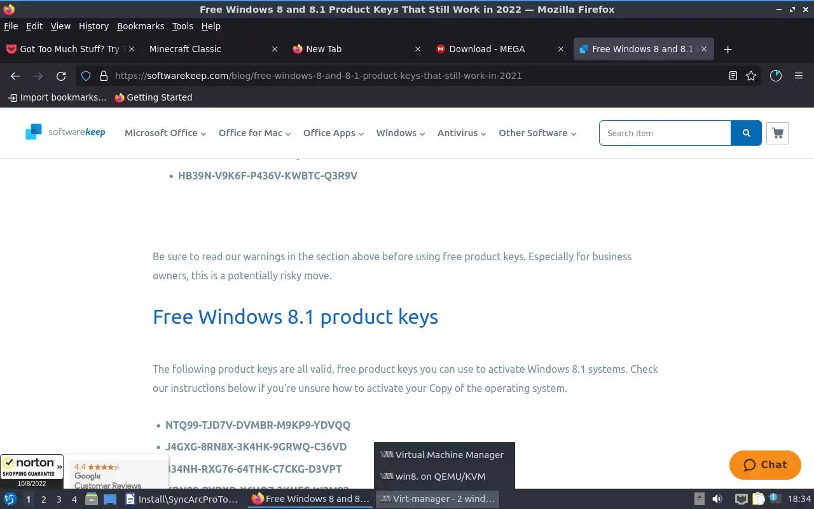Open a new tab with plus button
The height and width of the screenshot is (509, 814).
[728, 49]
